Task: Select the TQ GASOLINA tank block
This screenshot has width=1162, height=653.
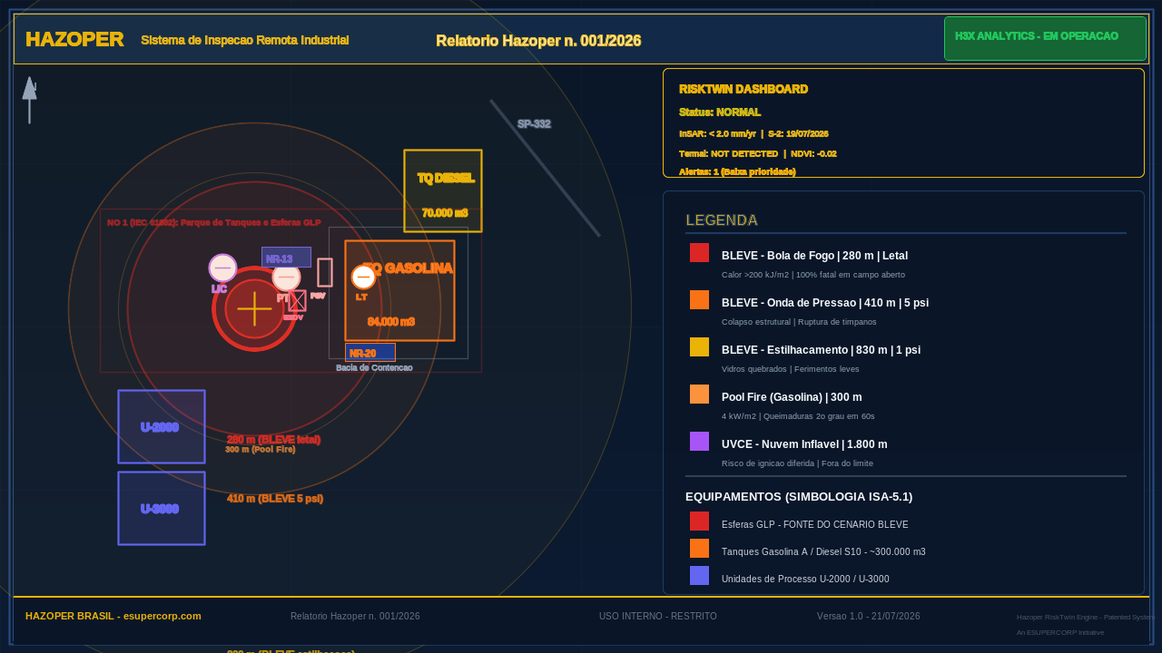Action: pyautogui.click(x=399, y=290)
